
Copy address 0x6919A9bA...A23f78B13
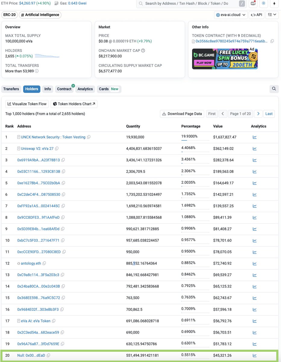point(63,160)
